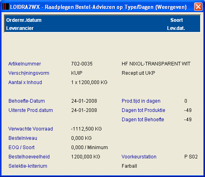Close the LOIDRA2WX dialog window
Image resolution: width=205 pixels, height=177 pixels.
point(198,6)
